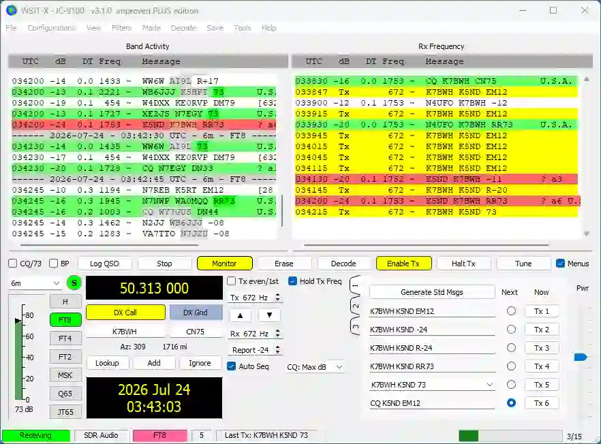Click the Tx1 message field K7BWH K5ND EM12
Image resolution: width=601 pixels, height=444 pixels.
click(432, 311)
